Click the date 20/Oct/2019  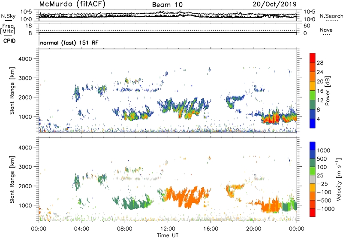(275, 4)
